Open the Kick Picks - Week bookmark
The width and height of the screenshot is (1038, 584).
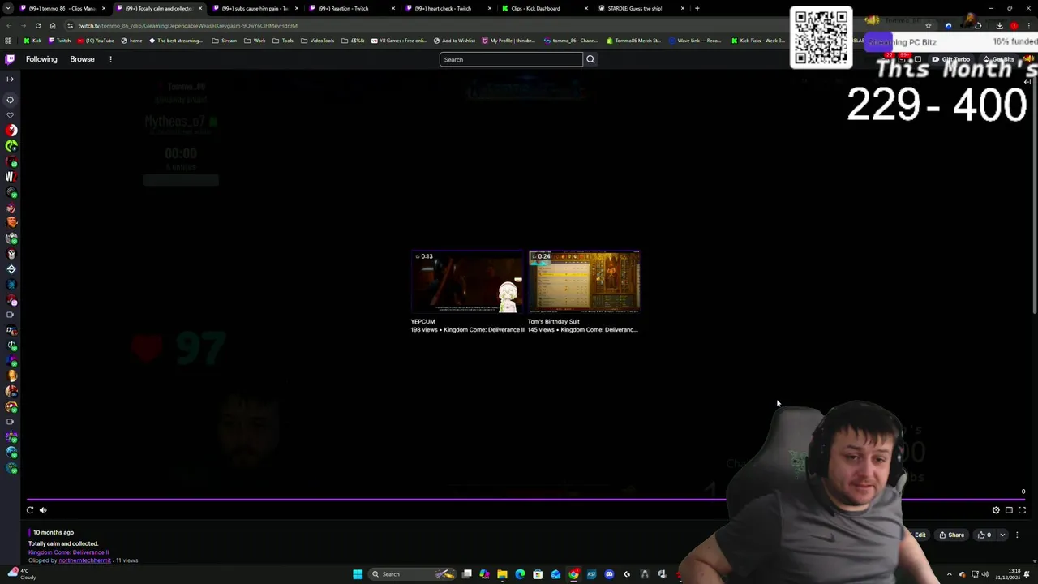pyautogui.click(x=757, y=41)
